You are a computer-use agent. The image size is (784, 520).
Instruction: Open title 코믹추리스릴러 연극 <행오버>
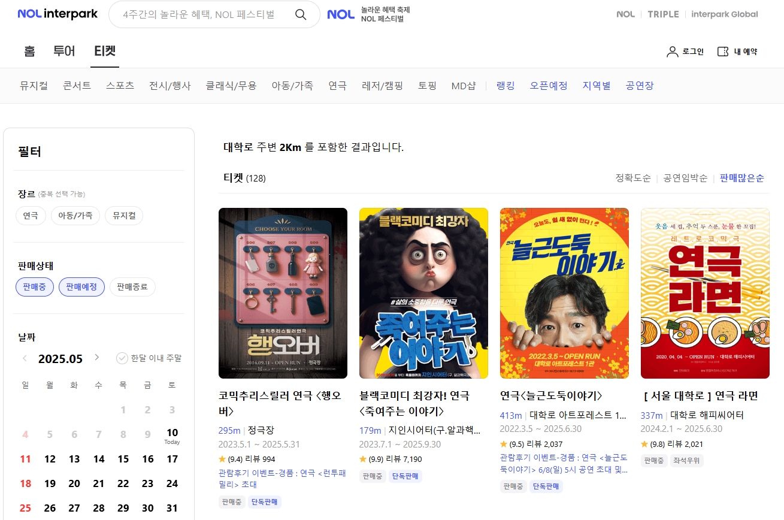(x=280, y=403)
